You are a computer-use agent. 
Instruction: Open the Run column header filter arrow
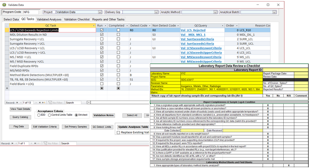pos(105,25)
